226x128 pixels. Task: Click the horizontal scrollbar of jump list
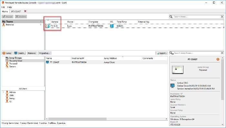pos(77,119)
